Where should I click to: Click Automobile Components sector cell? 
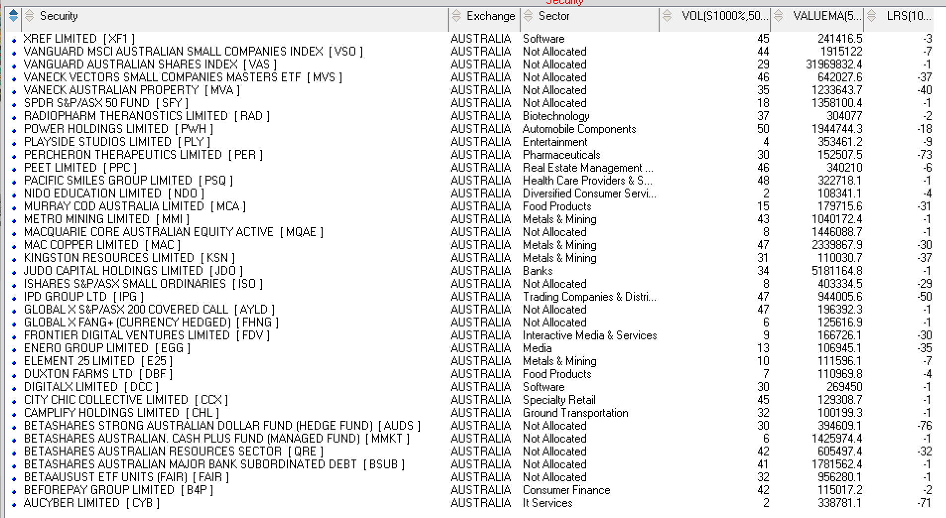pyautogui.click(x=579, y=129)
